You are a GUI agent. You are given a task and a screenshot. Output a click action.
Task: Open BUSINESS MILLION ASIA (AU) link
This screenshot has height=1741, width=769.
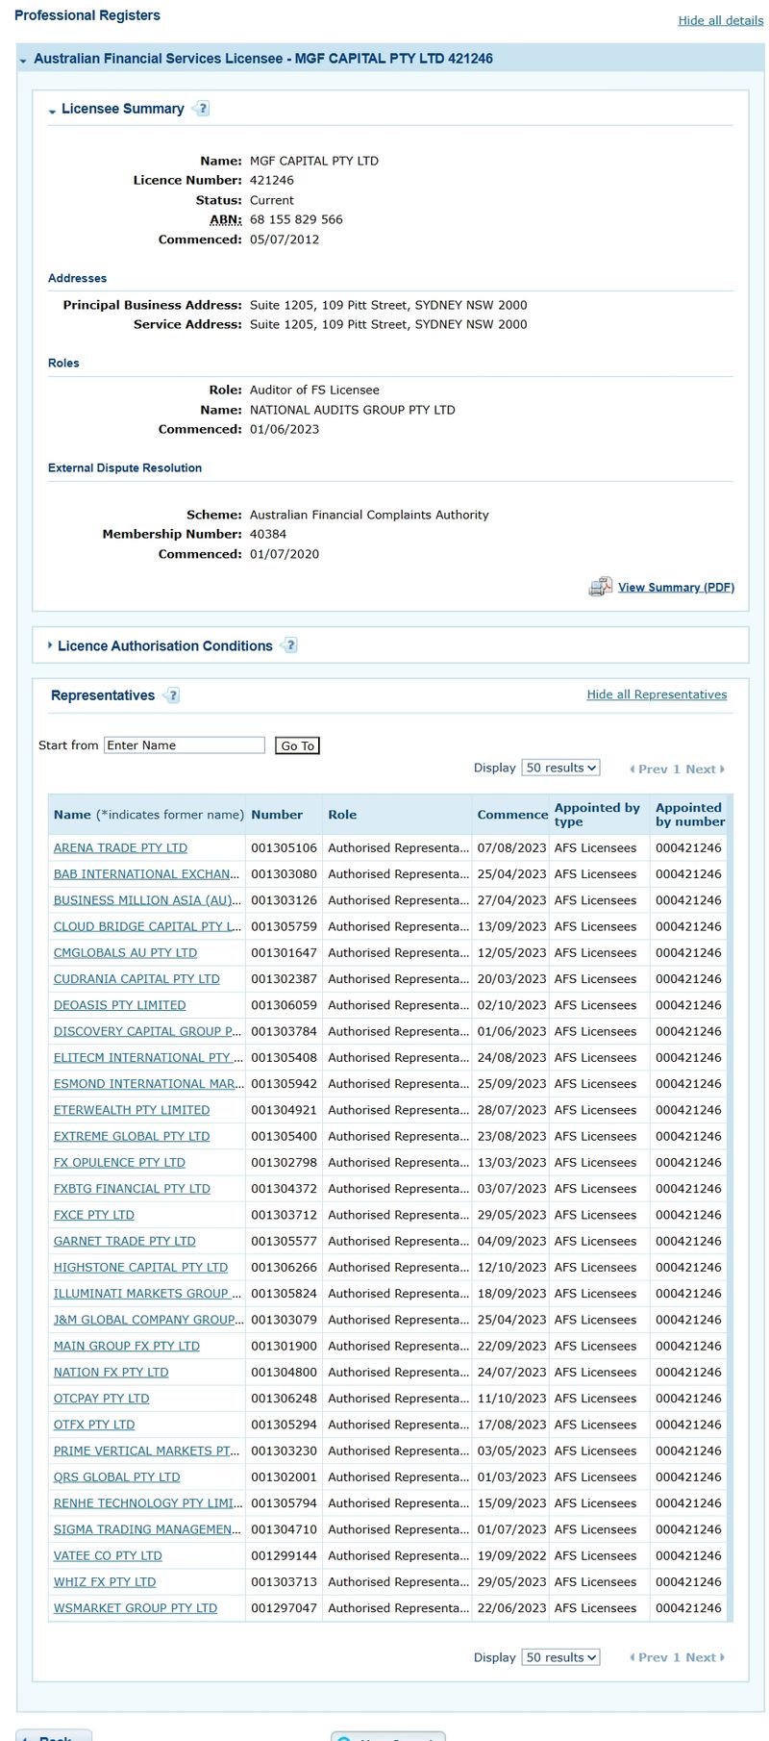point(146,900)
